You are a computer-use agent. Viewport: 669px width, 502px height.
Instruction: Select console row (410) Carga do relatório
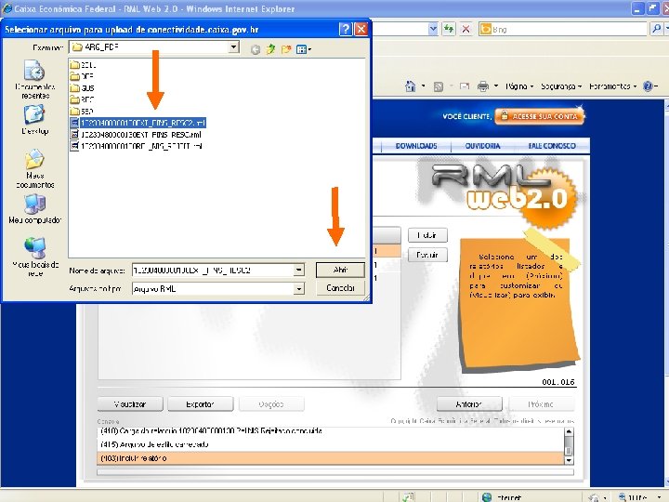331,431
